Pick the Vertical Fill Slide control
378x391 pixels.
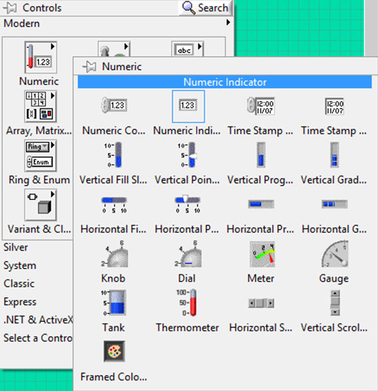[x=113, y=154]
